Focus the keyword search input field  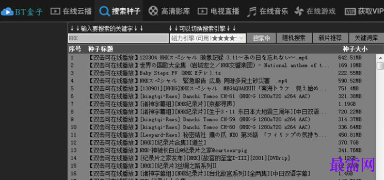(118, 38)
